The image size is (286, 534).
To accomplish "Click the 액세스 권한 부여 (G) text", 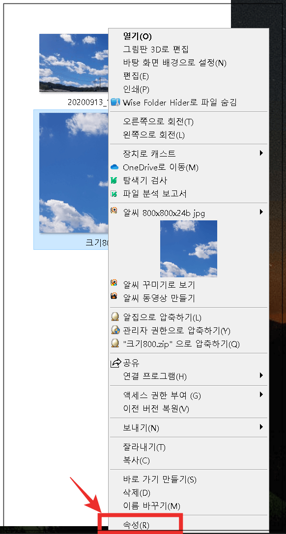I will coord(162,396).
